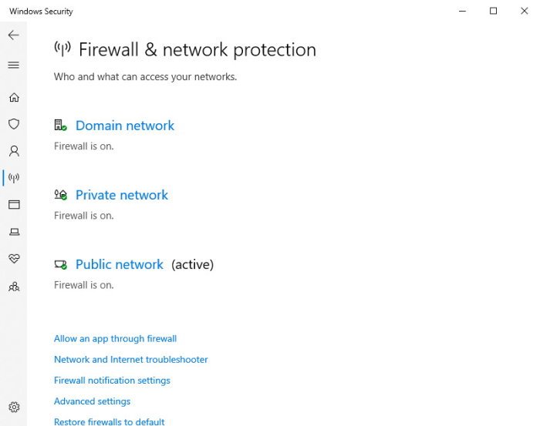Open App & browser control icon
540x426 pixels.
[14, 205]
